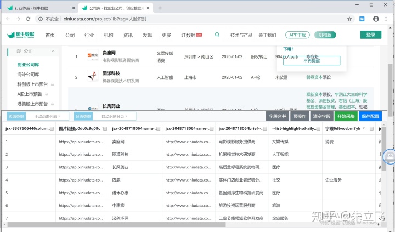Click the lock icon beside A股上市预告

pos(47,94)
